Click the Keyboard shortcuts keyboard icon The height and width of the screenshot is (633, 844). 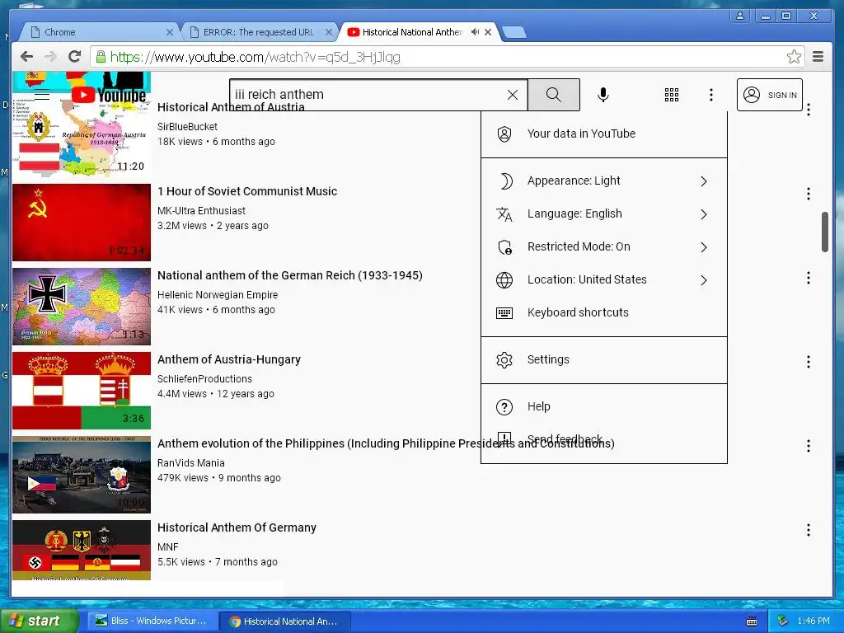[x=504, y=312]
